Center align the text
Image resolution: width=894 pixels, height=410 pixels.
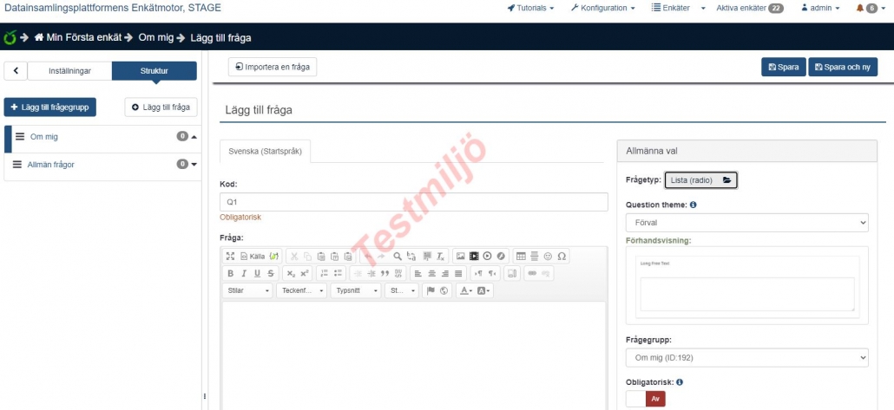(x=431, y=273)
